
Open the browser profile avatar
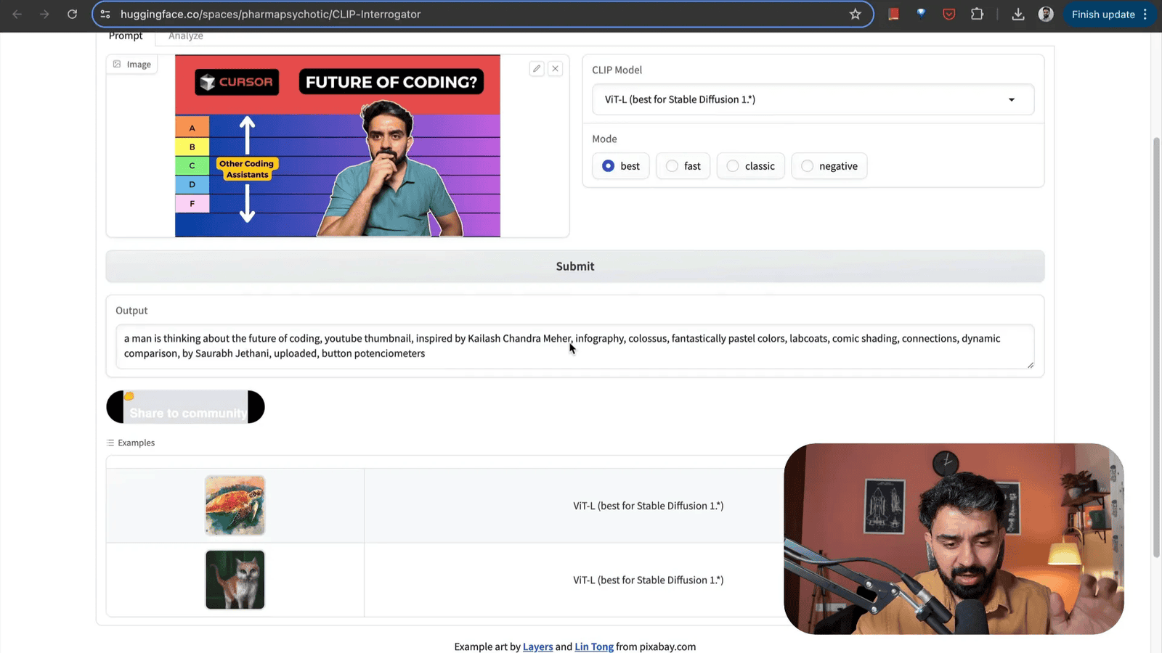pos(1045,15)
